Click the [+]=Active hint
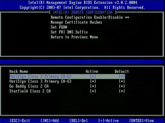 click(109, 121)
